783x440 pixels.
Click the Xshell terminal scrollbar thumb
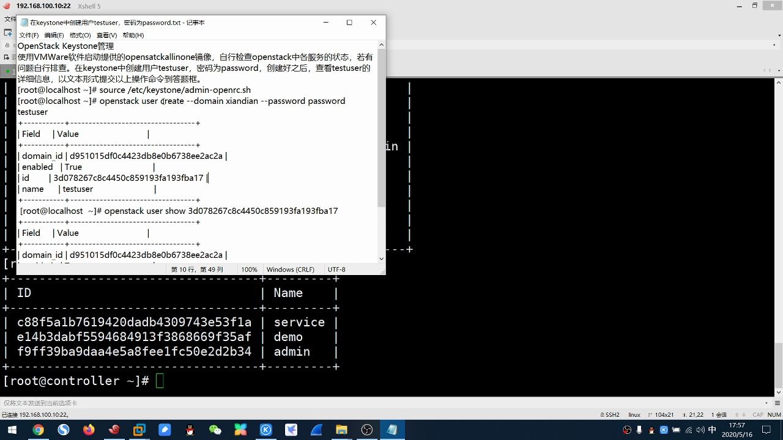[x=779, y=365]
